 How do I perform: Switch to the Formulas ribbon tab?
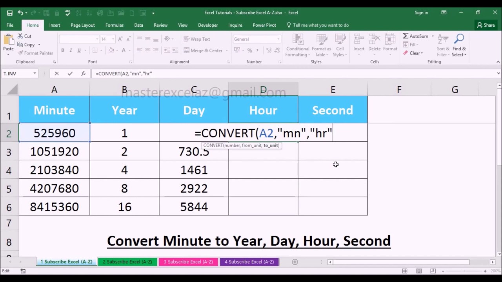click(x=115, y=25)
